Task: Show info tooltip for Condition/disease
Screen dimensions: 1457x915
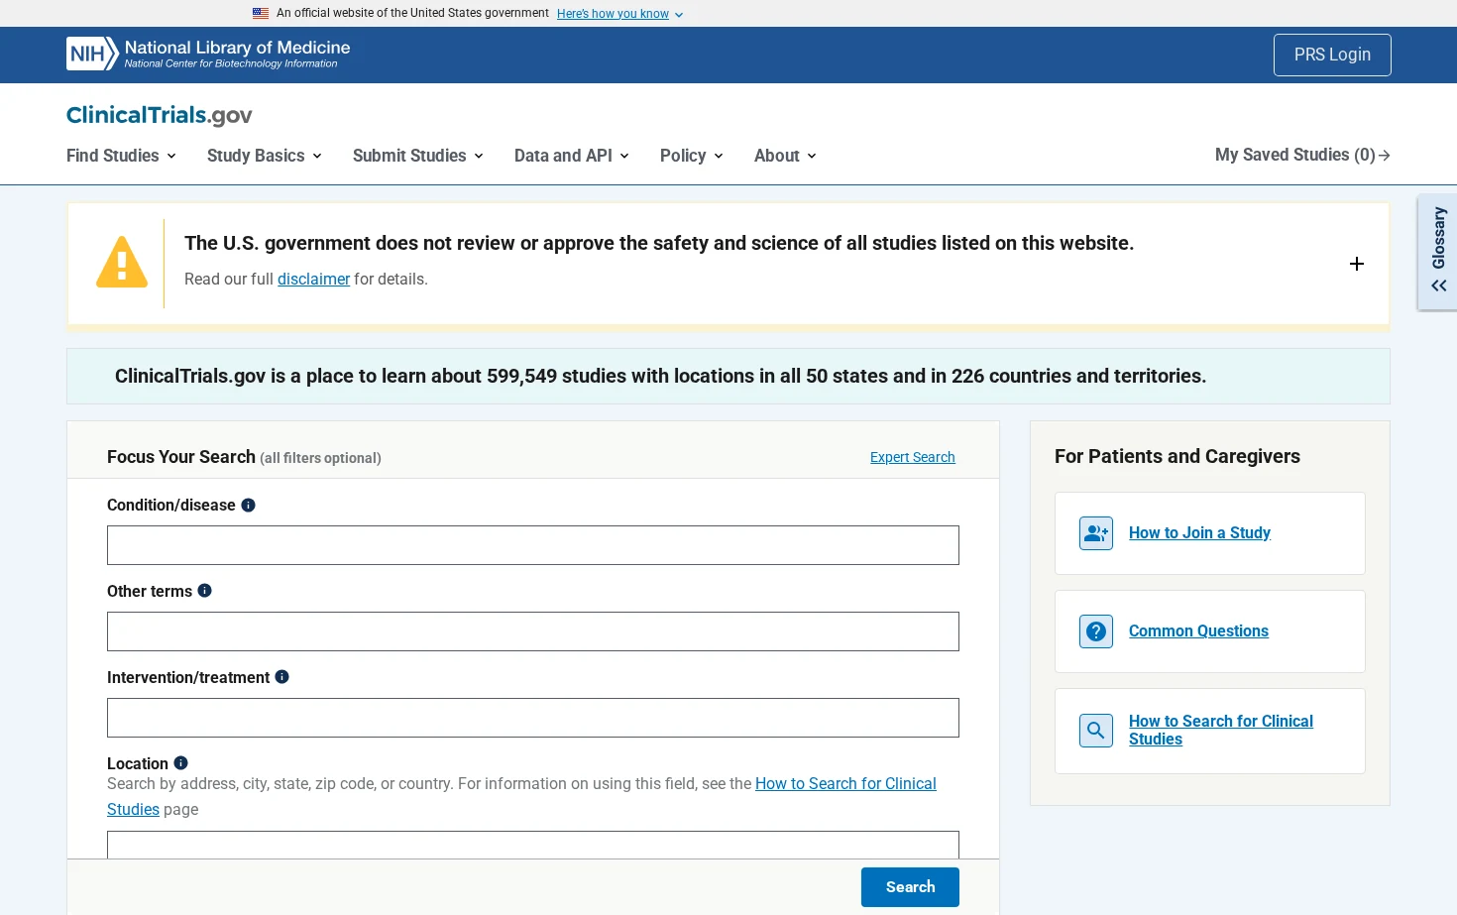Action: [x=249, y=505]
